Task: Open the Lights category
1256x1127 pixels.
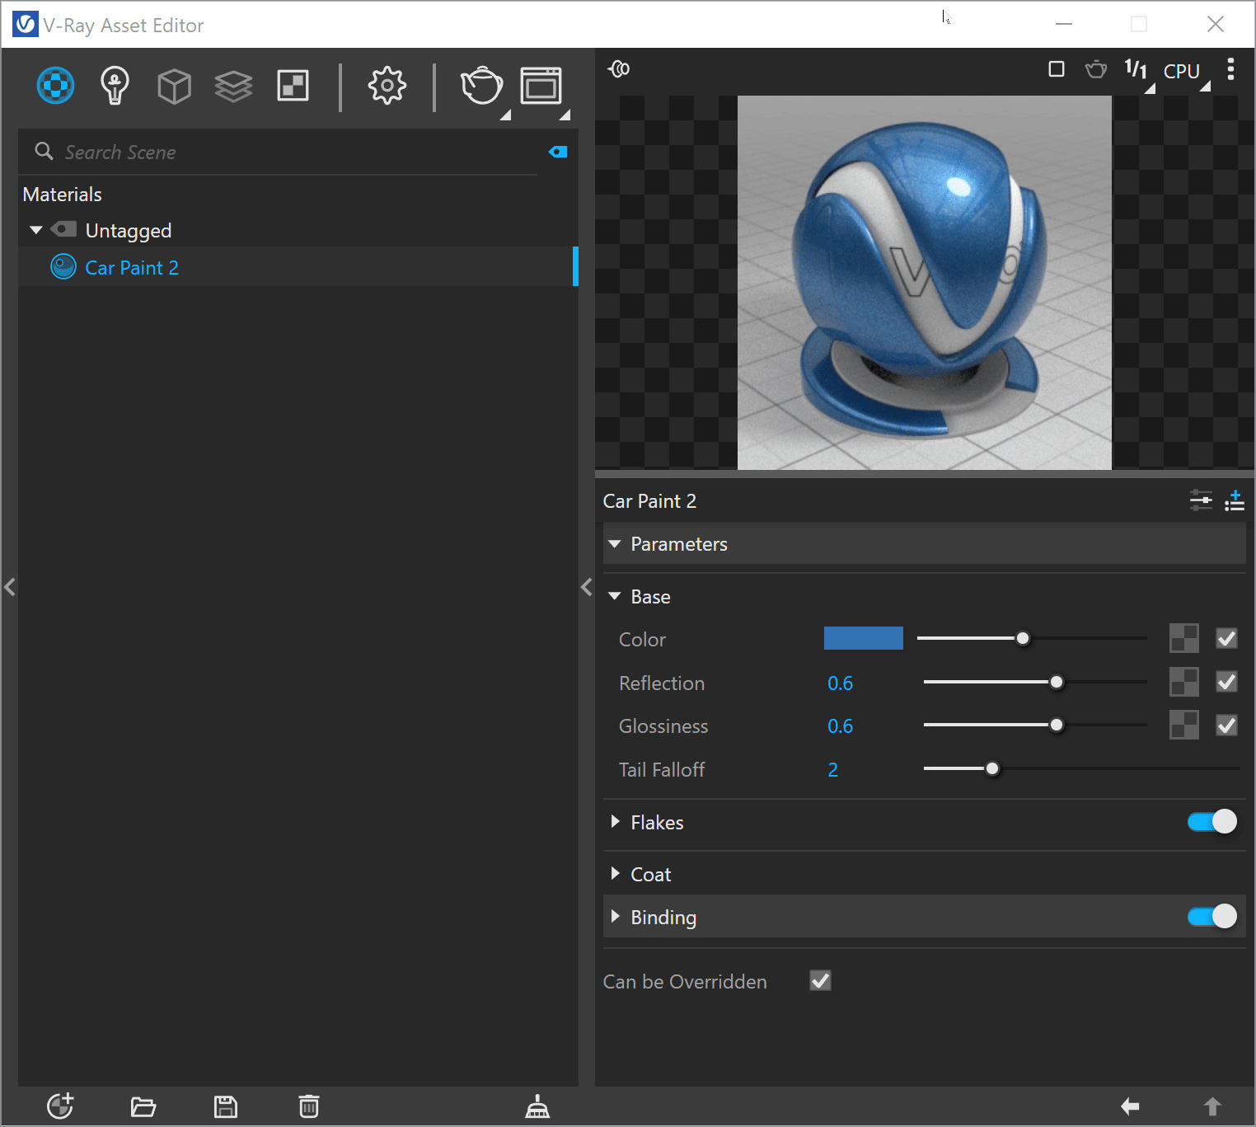Action: (x=115, y=86)
